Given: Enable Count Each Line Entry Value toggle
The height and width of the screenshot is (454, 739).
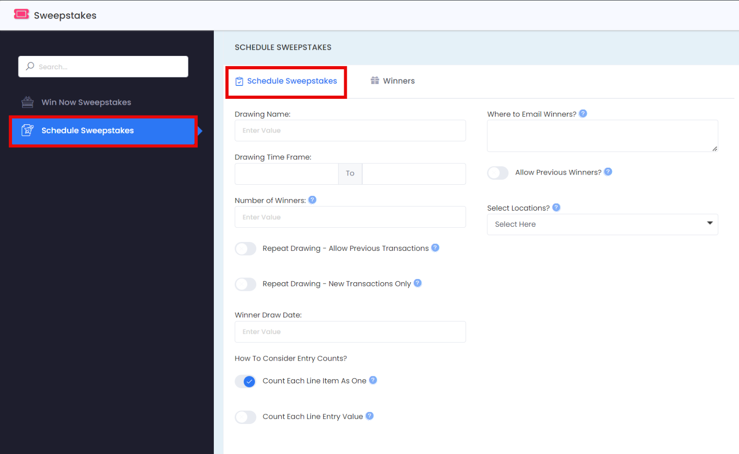Looking at the screenshot, I should point(246,417).
